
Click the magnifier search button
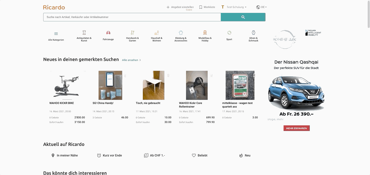pyautogui.click(x=243, y=17)
